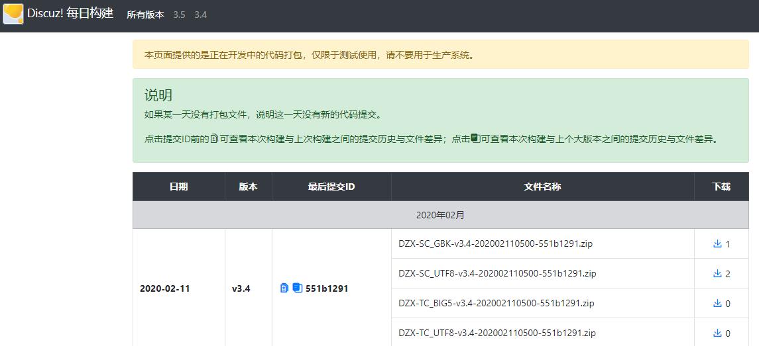The height and width of the screenshot is (346, 759).
Task: Click the 下载 column header
Action: (x=721, y=187)
